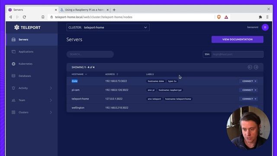
Task: Reload the current page
Action: click(x=24, y=17)
